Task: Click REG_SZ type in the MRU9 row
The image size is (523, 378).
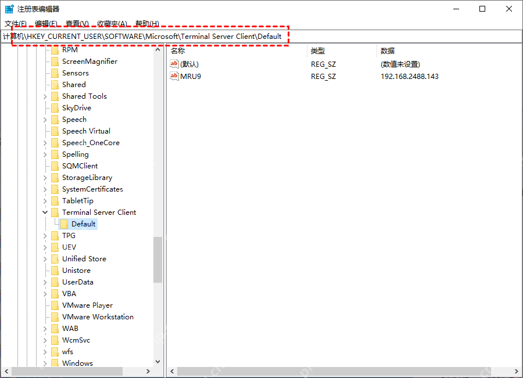Action: click(x=323, y=76)
